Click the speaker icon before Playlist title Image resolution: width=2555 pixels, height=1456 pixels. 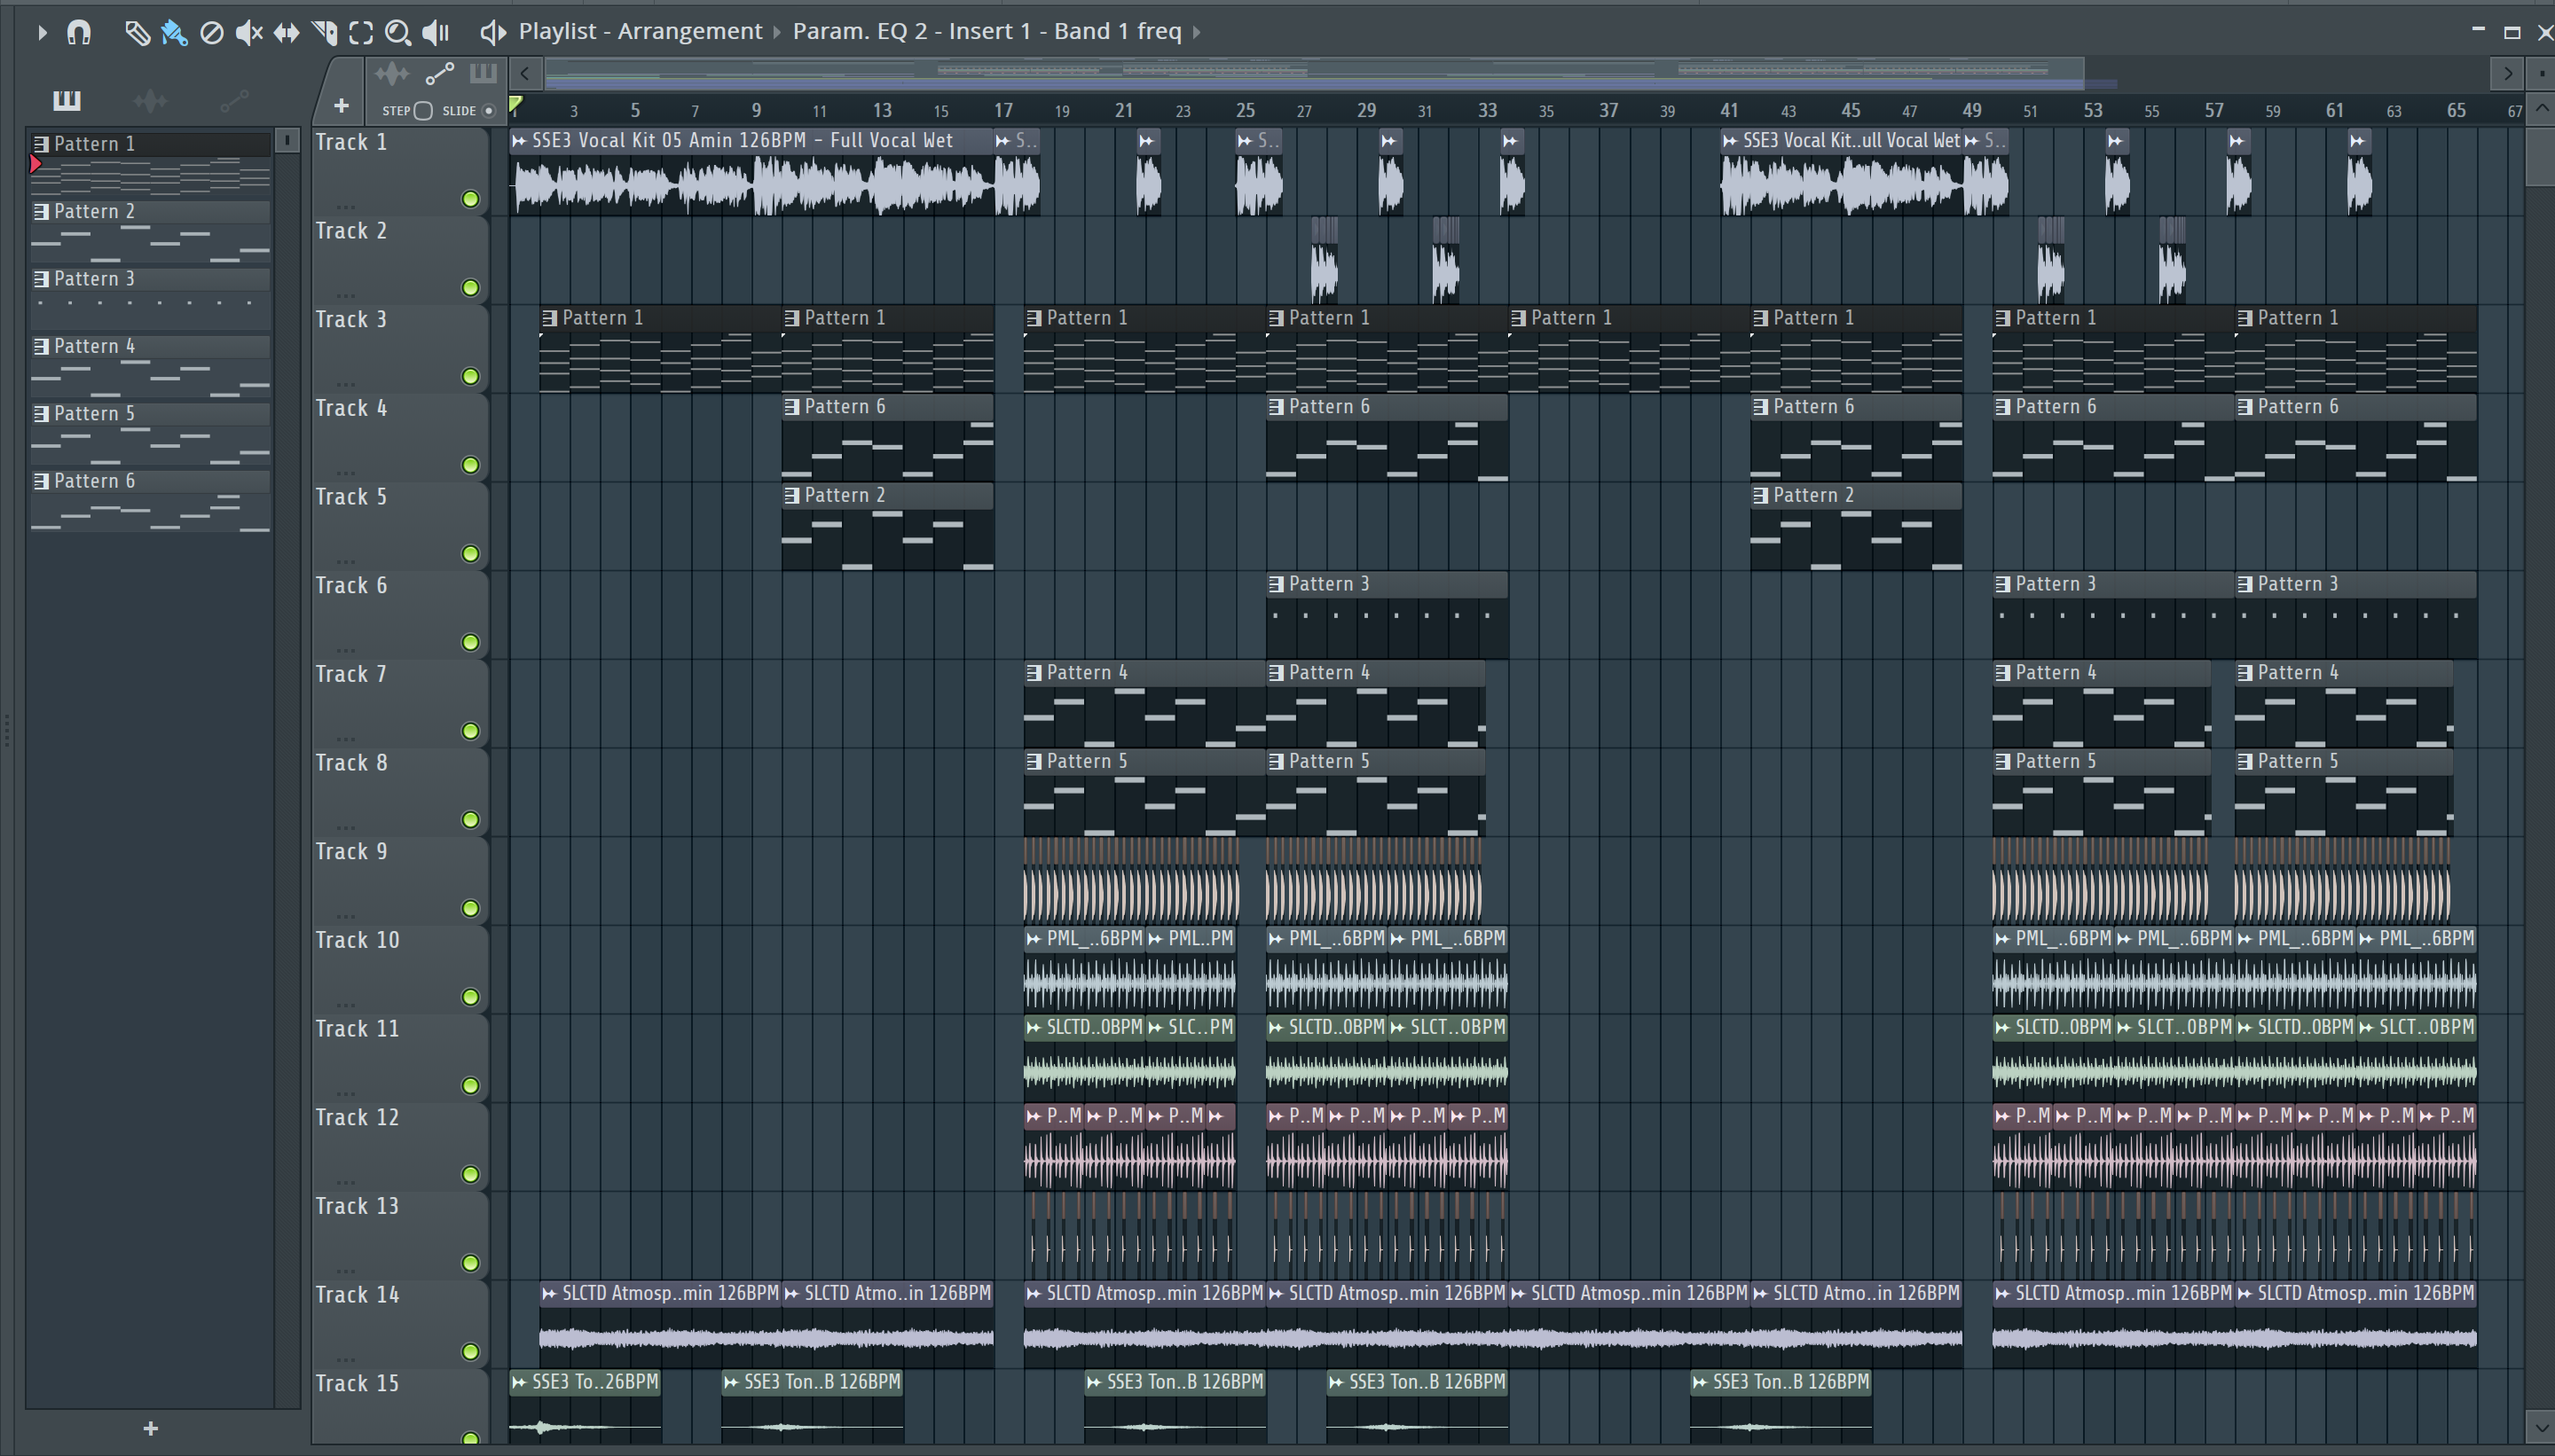(x=492, y=33)
